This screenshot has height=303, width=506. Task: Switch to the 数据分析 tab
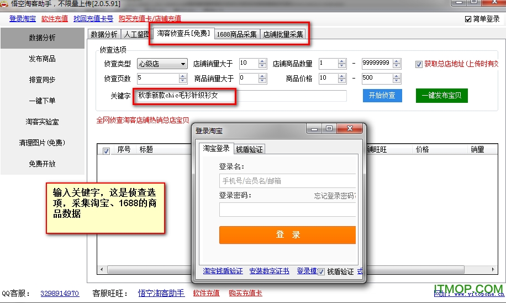pos(104,34)
